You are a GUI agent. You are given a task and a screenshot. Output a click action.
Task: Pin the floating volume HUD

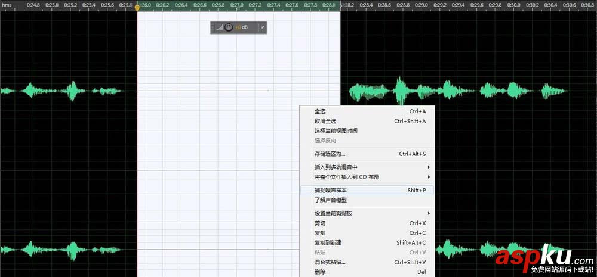click(x=262, y=27)
